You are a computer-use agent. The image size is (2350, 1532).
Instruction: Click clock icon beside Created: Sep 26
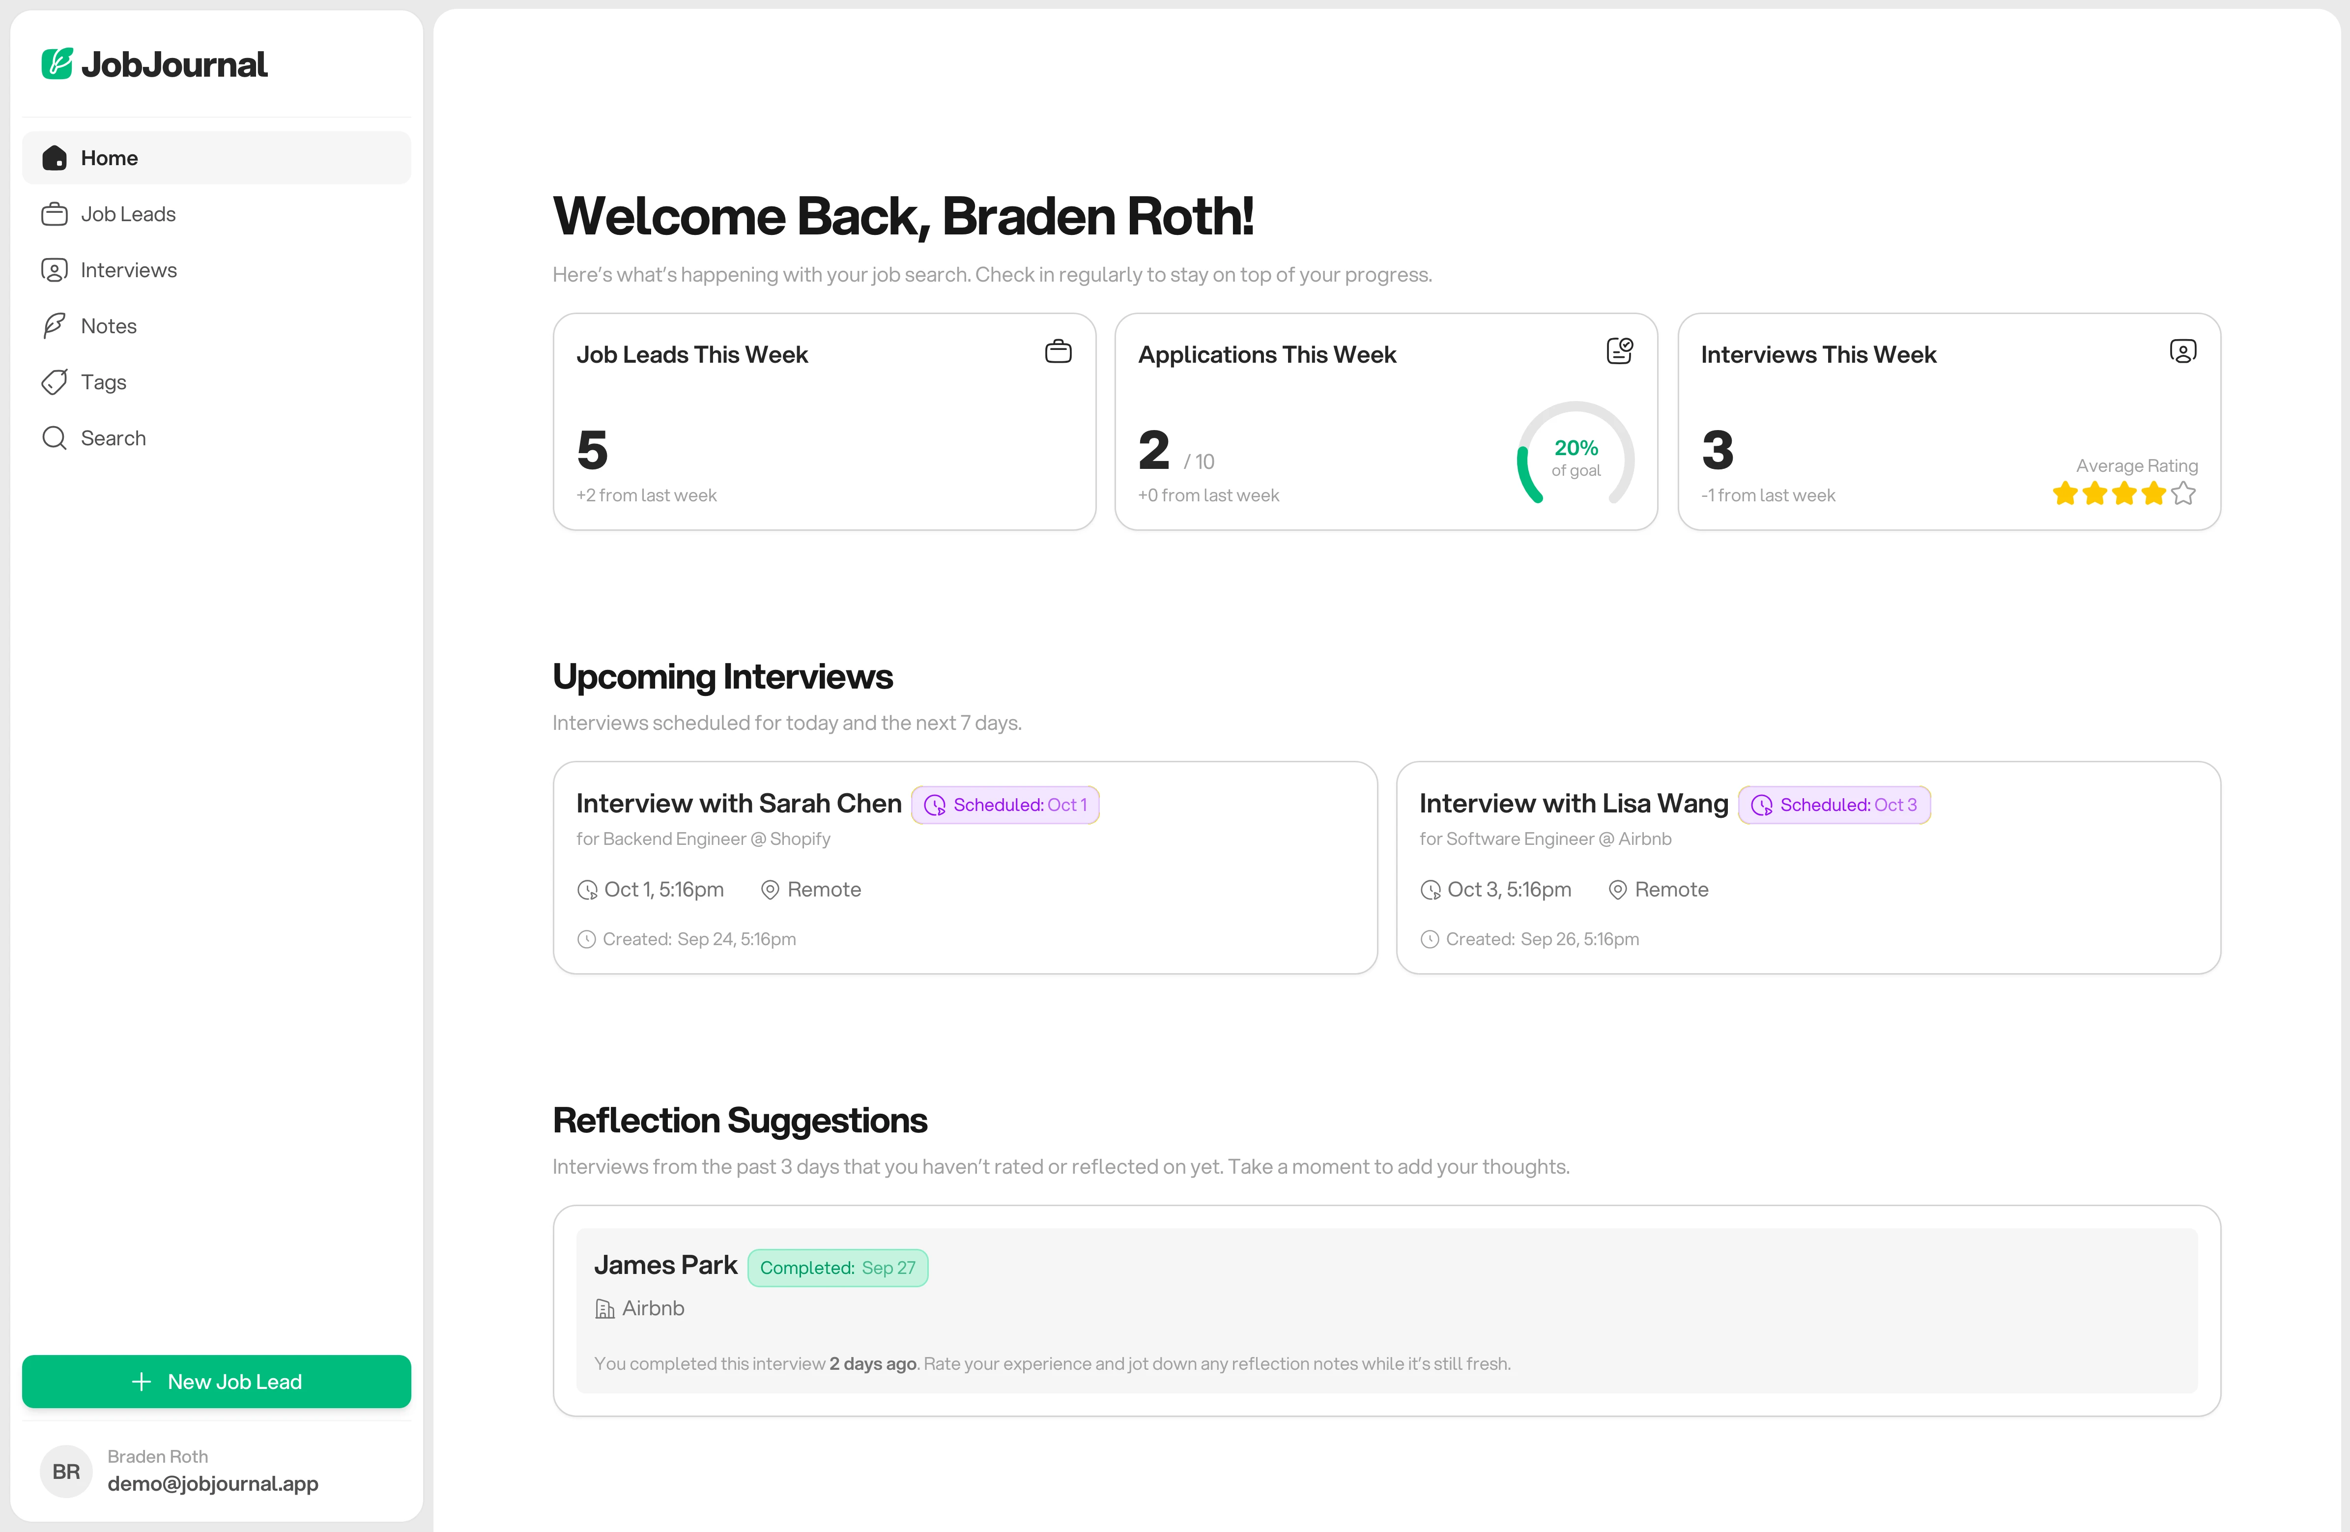point(1430,939)
